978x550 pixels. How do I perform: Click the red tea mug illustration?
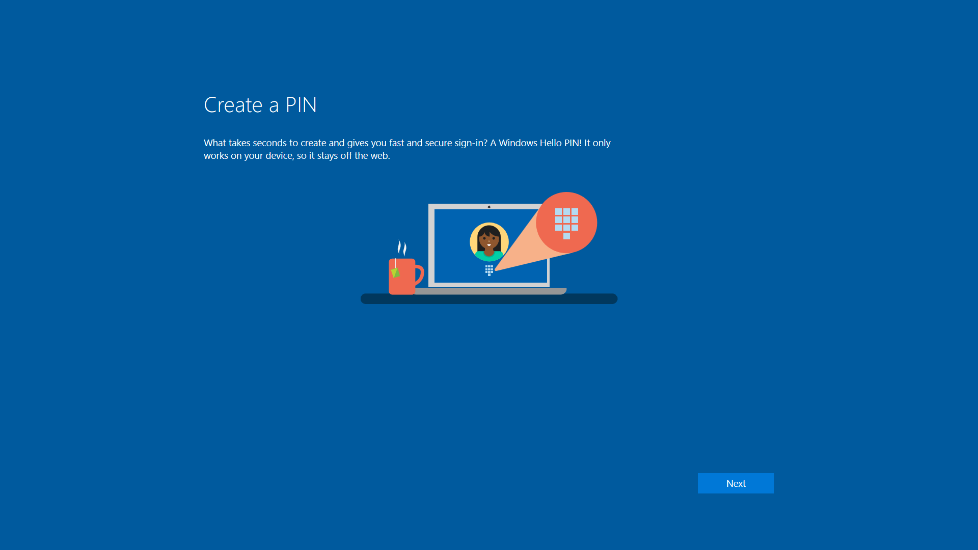405,276
